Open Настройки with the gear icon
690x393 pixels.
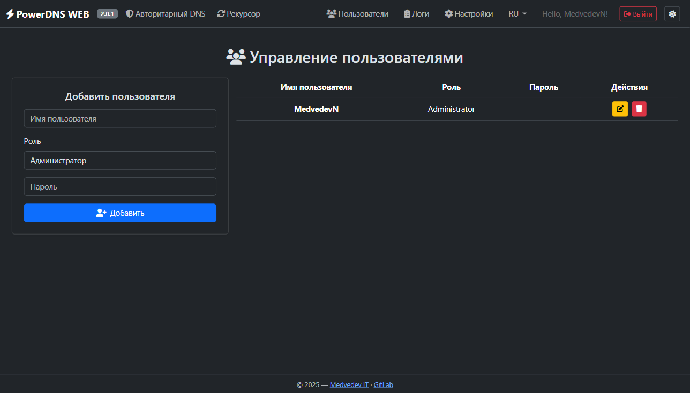(x=469, y=14)
